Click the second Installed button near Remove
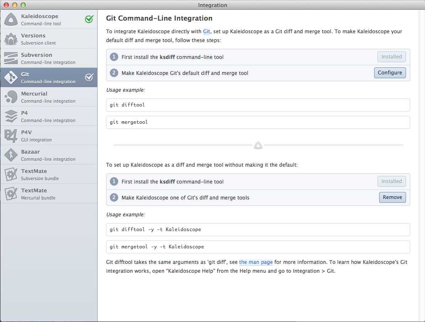The width and height of the screenshot is (425, 322). coord(392,181)
